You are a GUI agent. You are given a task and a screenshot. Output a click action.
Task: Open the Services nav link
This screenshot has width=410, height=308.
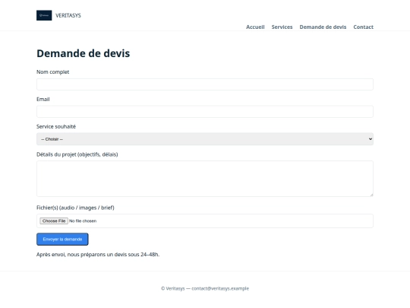282,27
